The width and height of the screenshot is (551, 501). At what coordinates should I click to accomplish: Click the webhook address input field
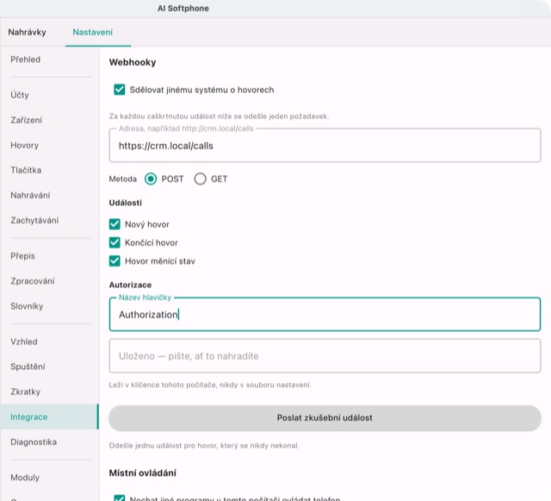coord(325,146)
